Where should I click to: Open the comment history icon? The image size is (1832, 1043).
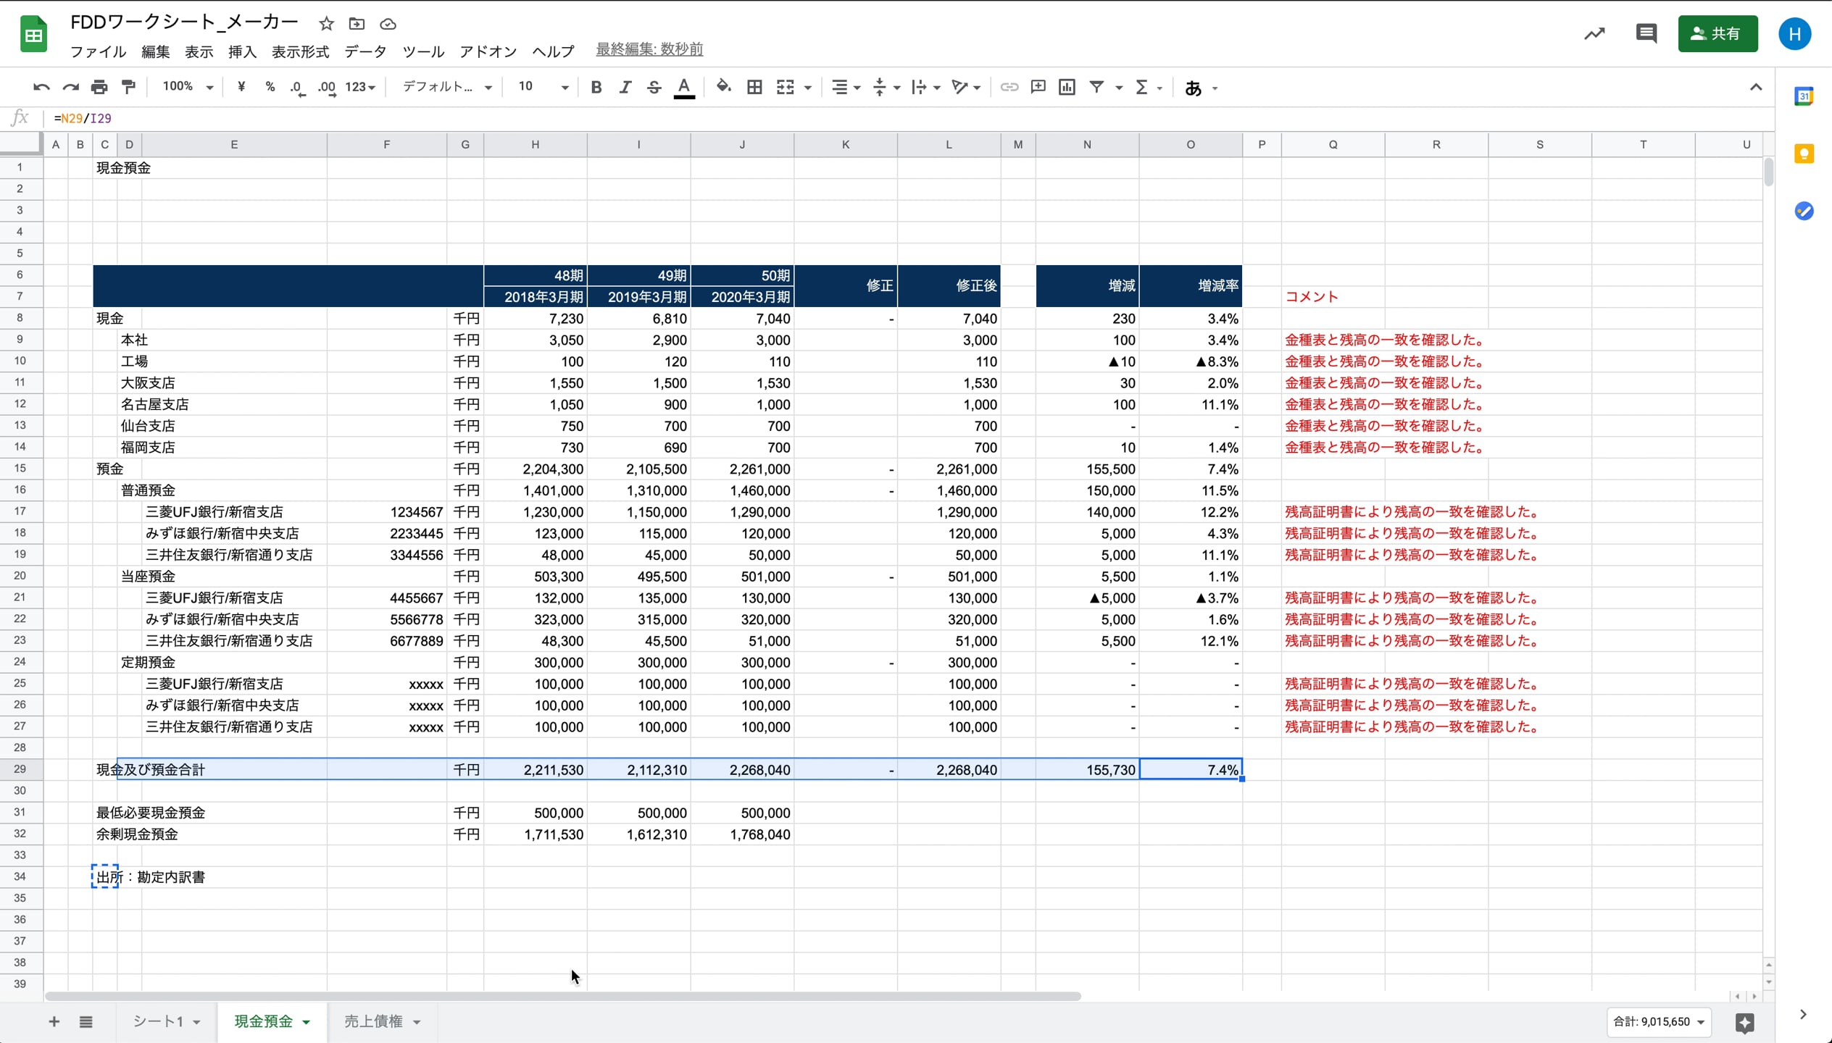[1646, 33]
